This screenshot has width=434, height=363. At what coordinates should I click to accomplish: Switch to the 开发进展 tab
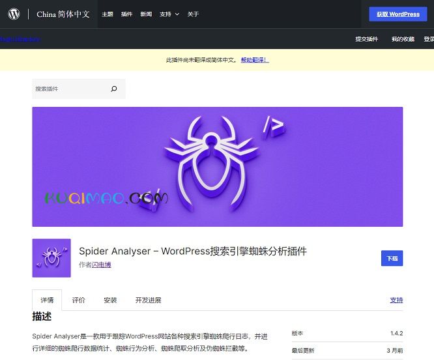pyautogui.click(x=149, y=300)
